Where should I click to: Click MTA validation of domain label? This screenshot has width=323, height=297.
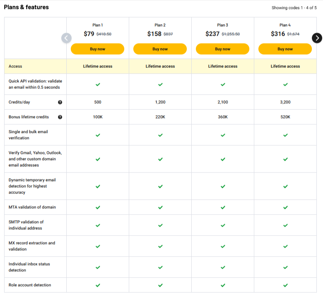tap(32, 207)
